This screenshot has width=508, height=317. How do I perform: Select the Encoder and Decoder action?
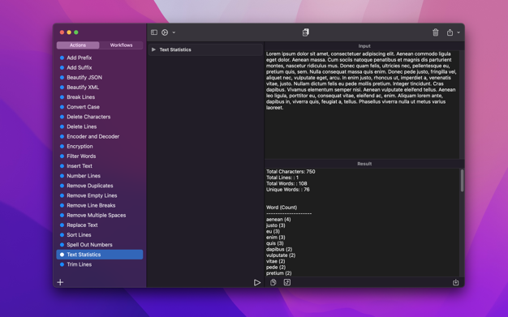pyautogui.click(x=100, y=136)
